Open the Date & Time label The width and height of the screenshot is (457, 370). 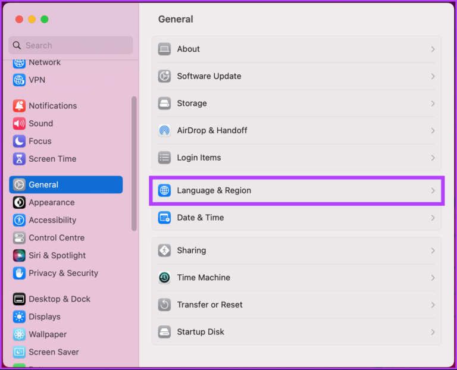pyautogui.click(x=200, y=218)
